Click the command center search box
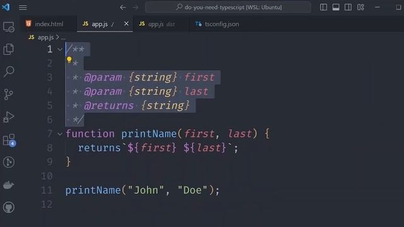 228,7
